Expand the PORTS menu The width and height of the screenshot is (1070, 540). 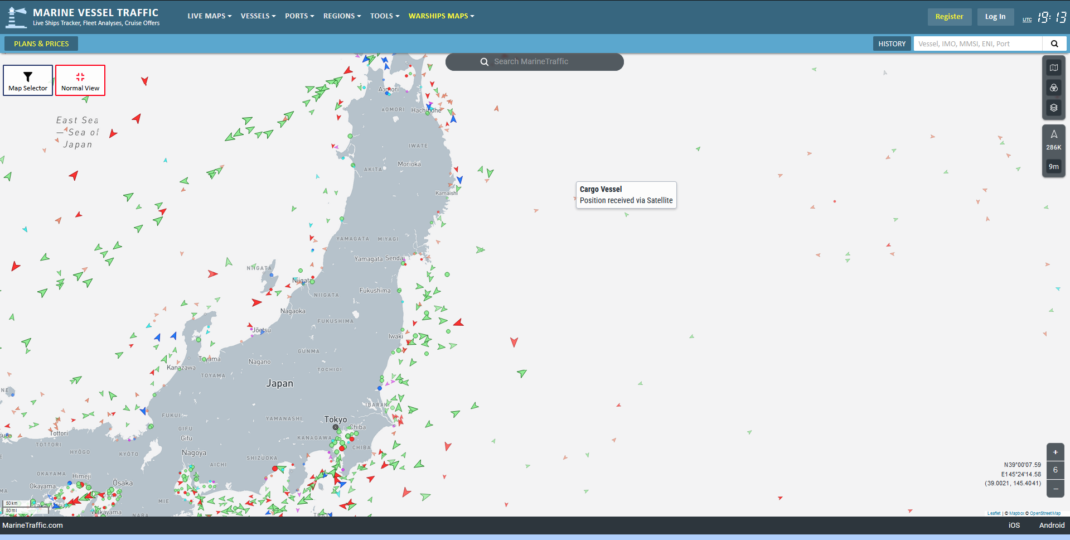click(299, 16)
